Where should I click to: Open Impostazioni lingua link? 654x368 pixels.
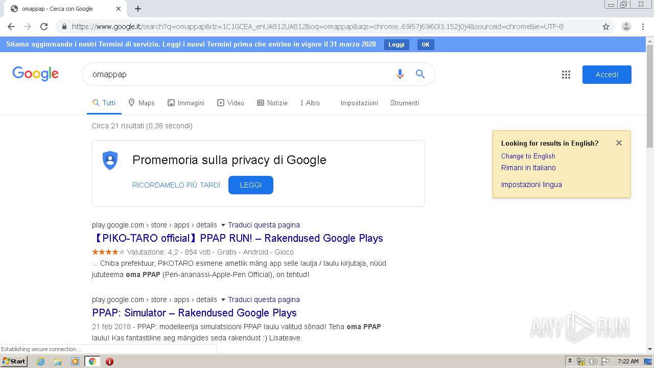[531, 185]
